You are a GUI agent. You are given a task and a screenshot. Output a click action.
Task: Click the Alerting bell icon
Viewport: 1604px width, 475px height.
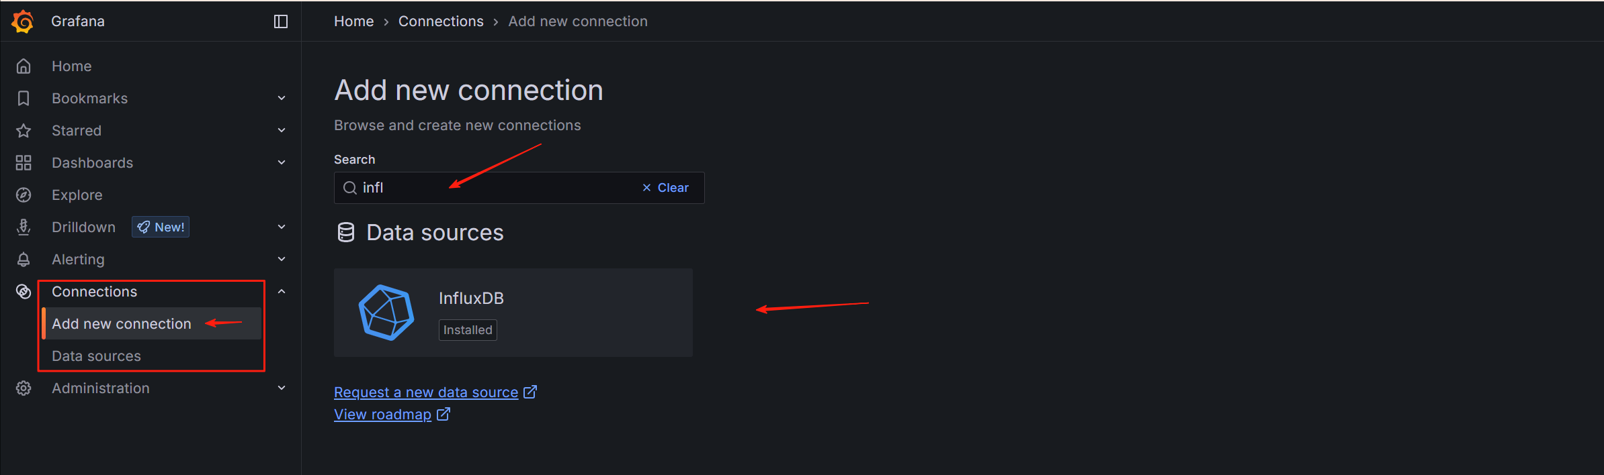coord(24,259)
